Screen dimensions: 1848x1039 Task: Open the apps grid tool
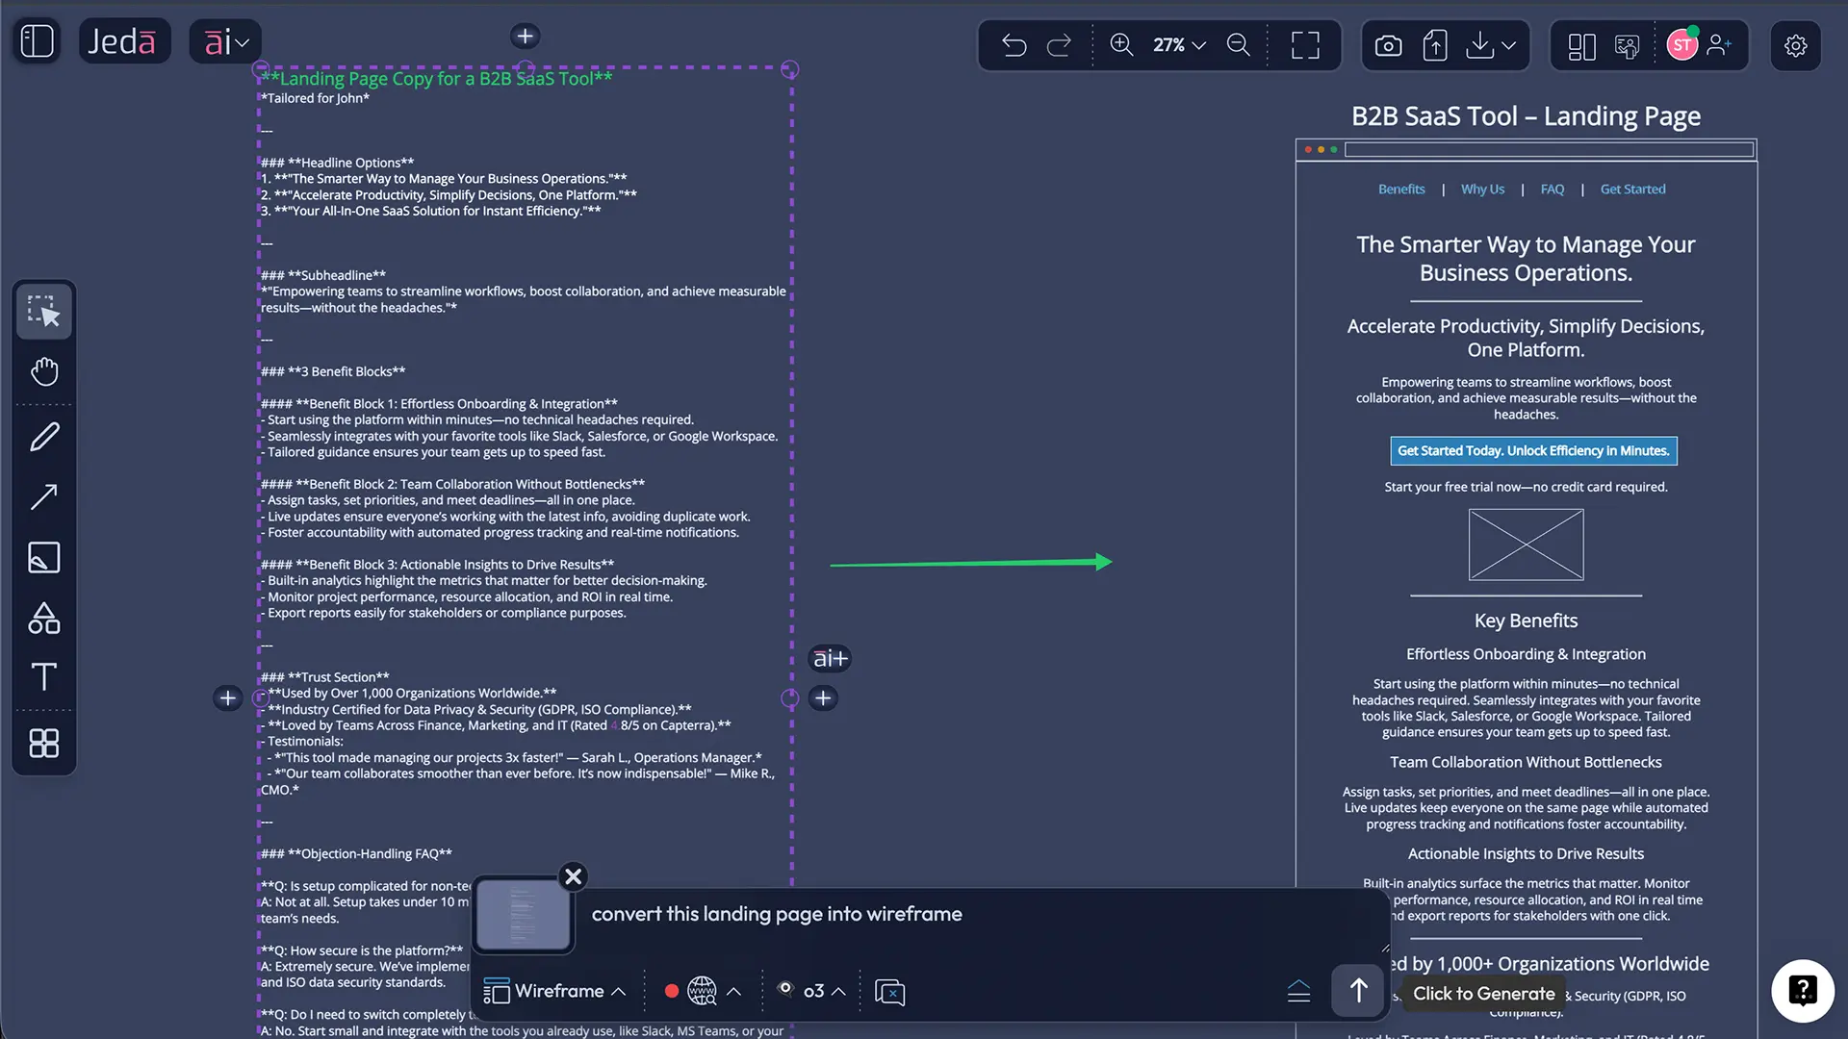coord(44,743)
